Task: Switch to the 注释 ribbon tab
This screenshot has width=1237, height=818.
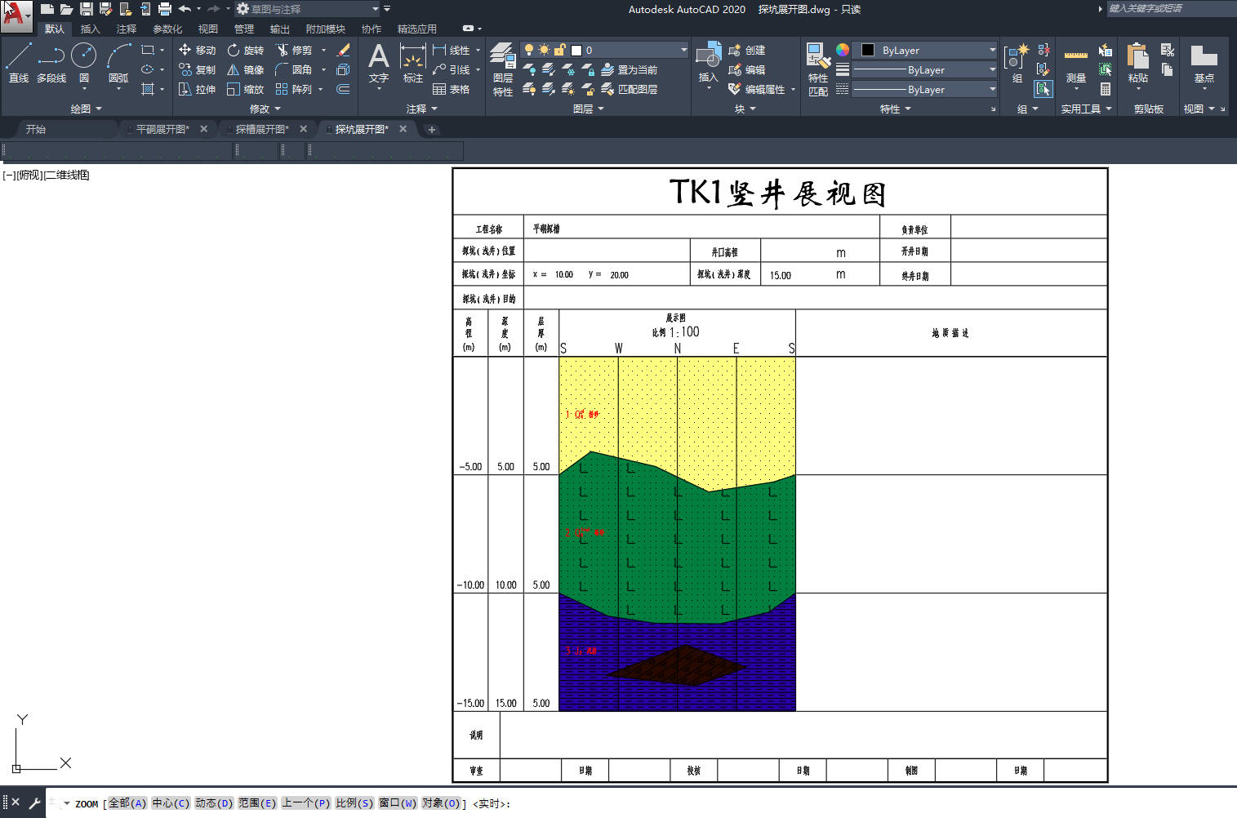Action: tap(127, 29)
